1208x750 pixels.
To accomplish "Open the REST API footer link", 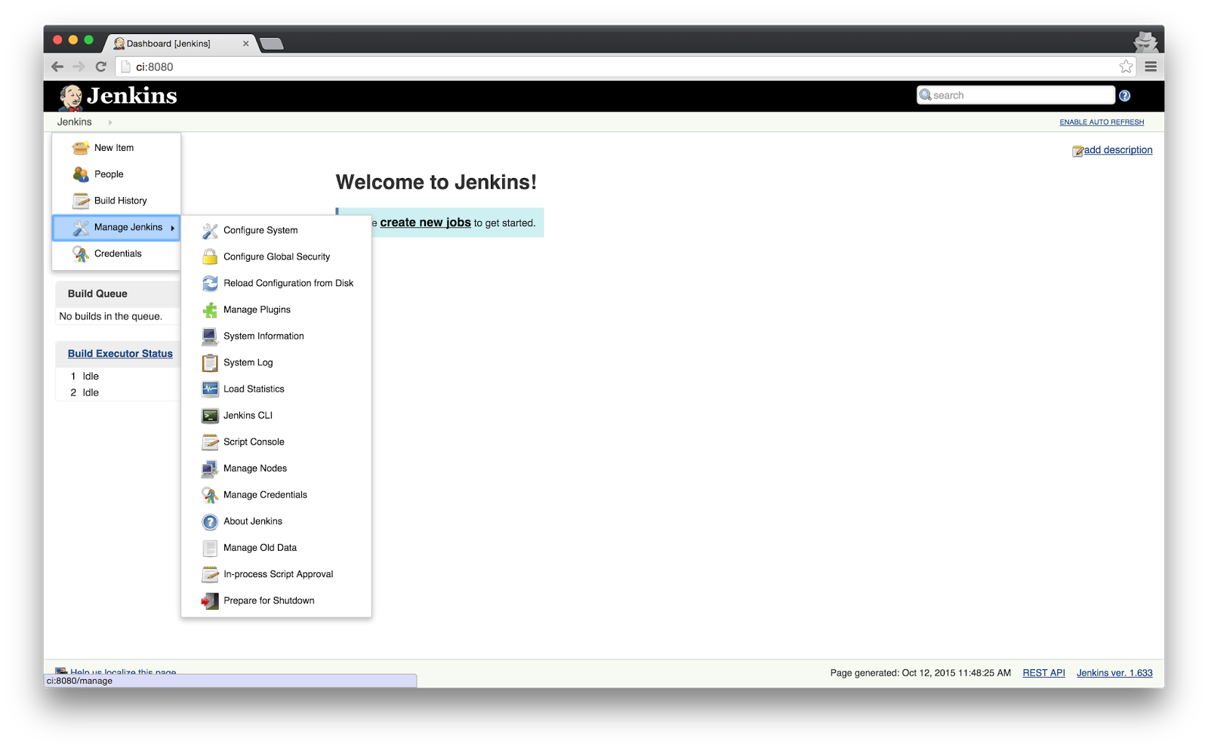I will [1043, 673].
